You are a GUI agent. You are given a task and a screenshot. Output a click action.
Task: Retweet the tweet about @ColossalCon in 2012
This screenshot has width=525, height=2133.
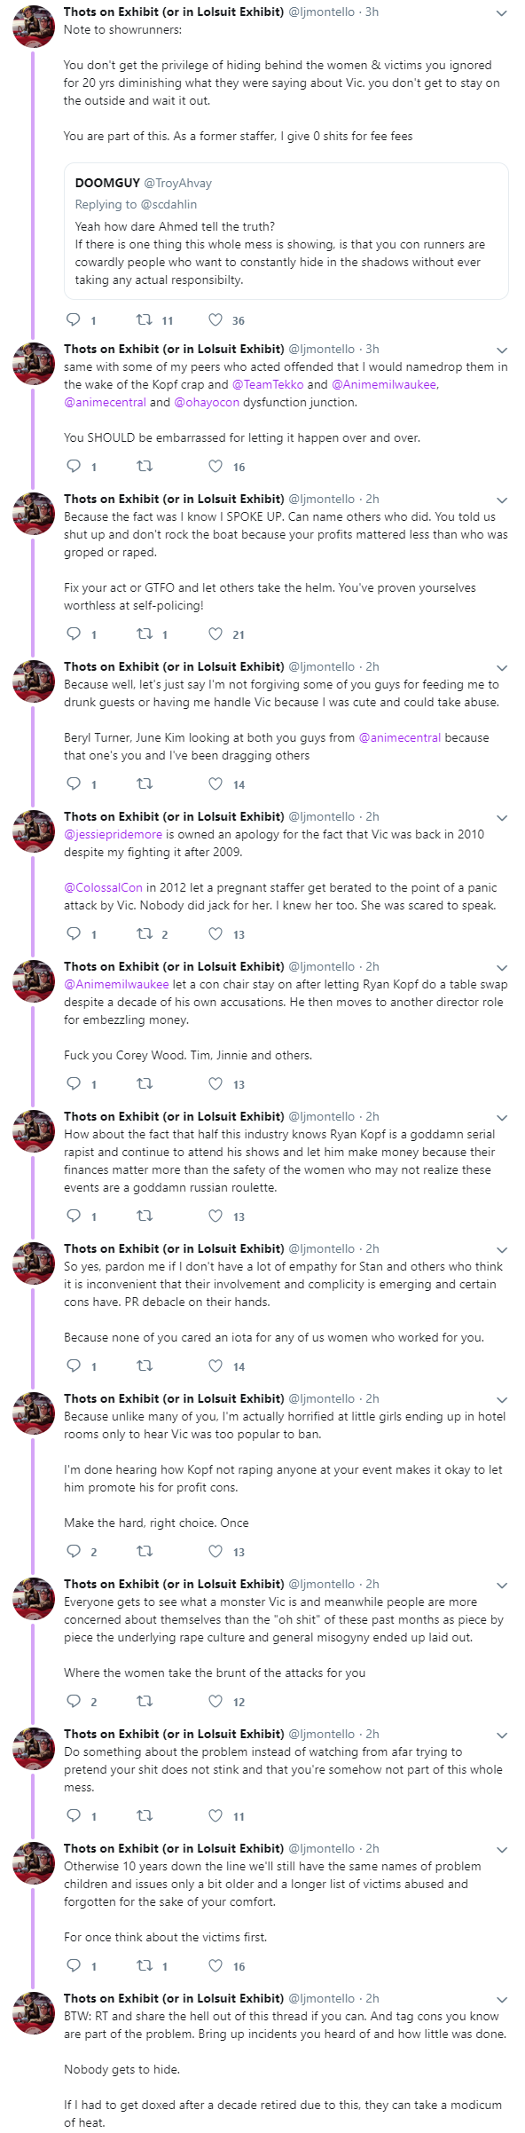pos(143,934)
